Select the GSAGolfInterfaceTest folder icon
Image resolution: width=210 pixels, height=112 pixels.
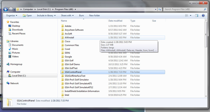62,76
